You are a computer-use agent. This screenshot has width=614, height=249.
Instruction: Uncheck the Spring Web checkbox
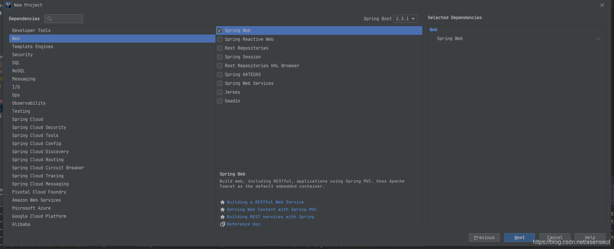pos(220,30)
